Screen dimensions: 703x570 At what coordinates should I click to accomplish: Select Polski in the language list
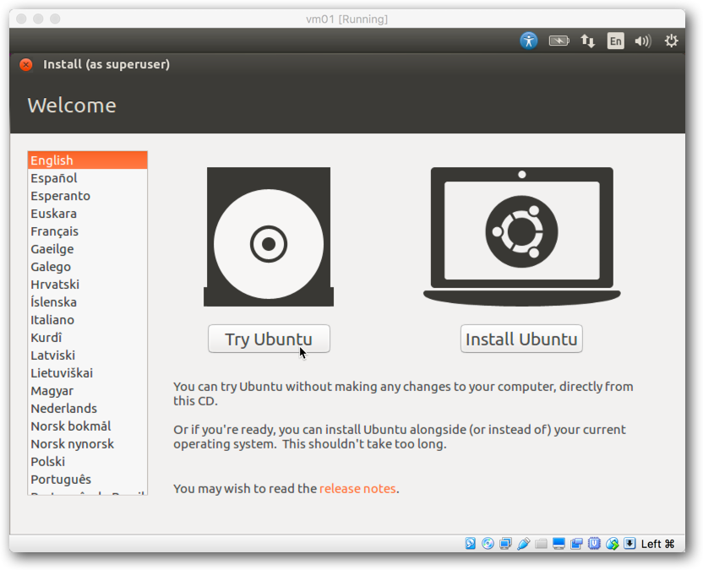[87, 462]
